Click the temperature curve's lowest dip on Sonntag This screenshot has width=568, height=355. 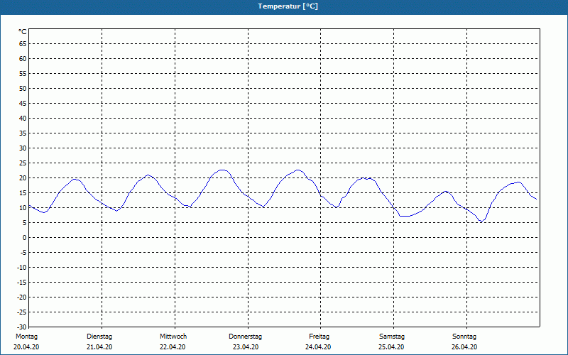482,221
